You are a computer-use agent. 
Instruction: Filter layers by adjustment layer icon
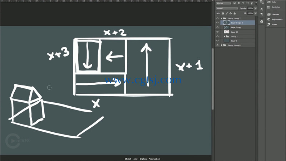click(x=239, y=3)
